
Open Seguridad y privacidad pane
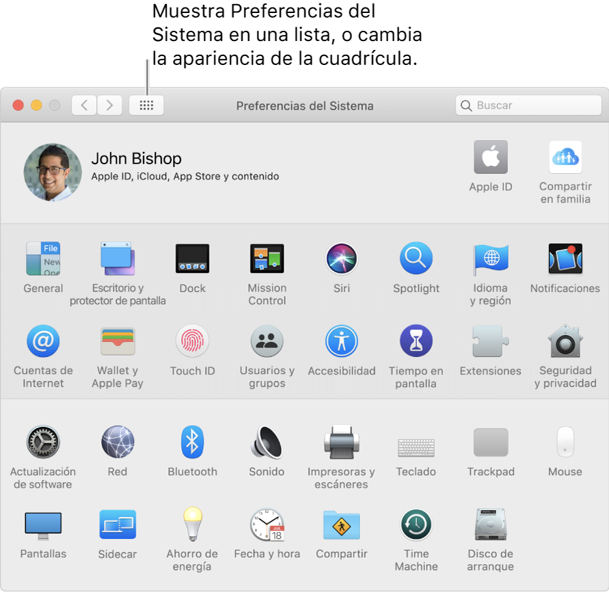point(565,341)
